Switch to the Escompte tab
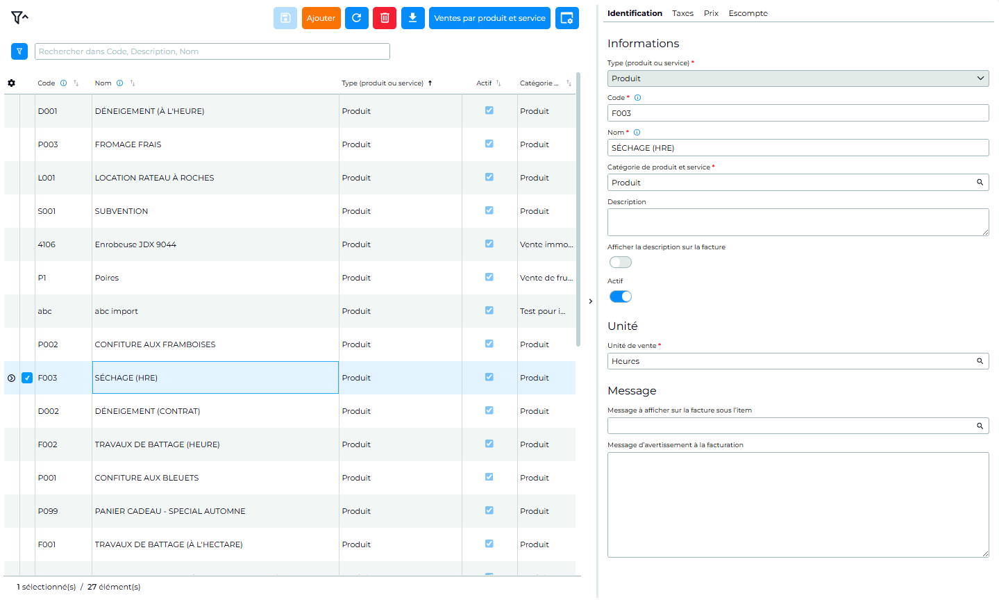 pos(748,13)
